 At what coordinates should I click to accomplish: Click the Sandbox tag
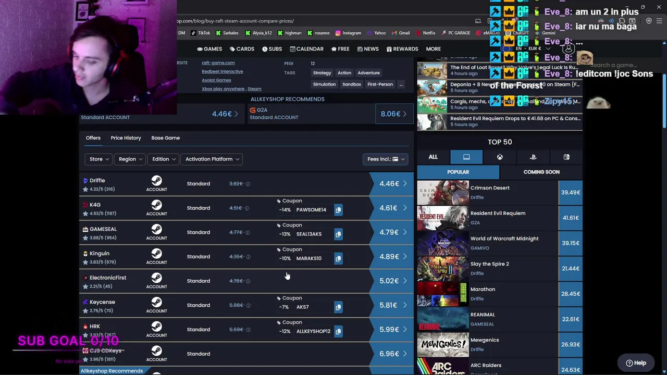352,84
